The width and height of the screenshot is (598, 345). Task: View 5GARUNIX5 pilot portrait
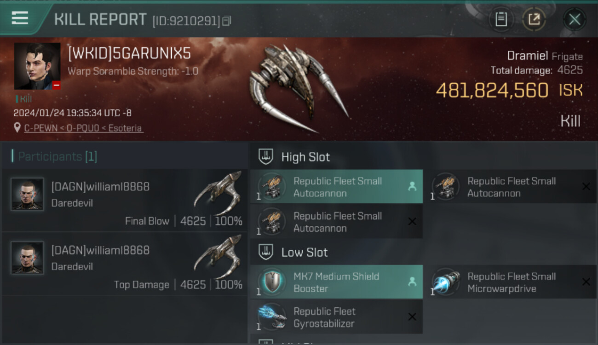click(x=37, y=66)
